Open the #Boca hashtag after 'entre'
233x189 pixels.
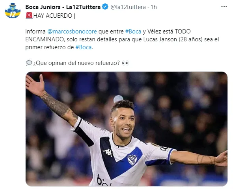coord(133,31)
